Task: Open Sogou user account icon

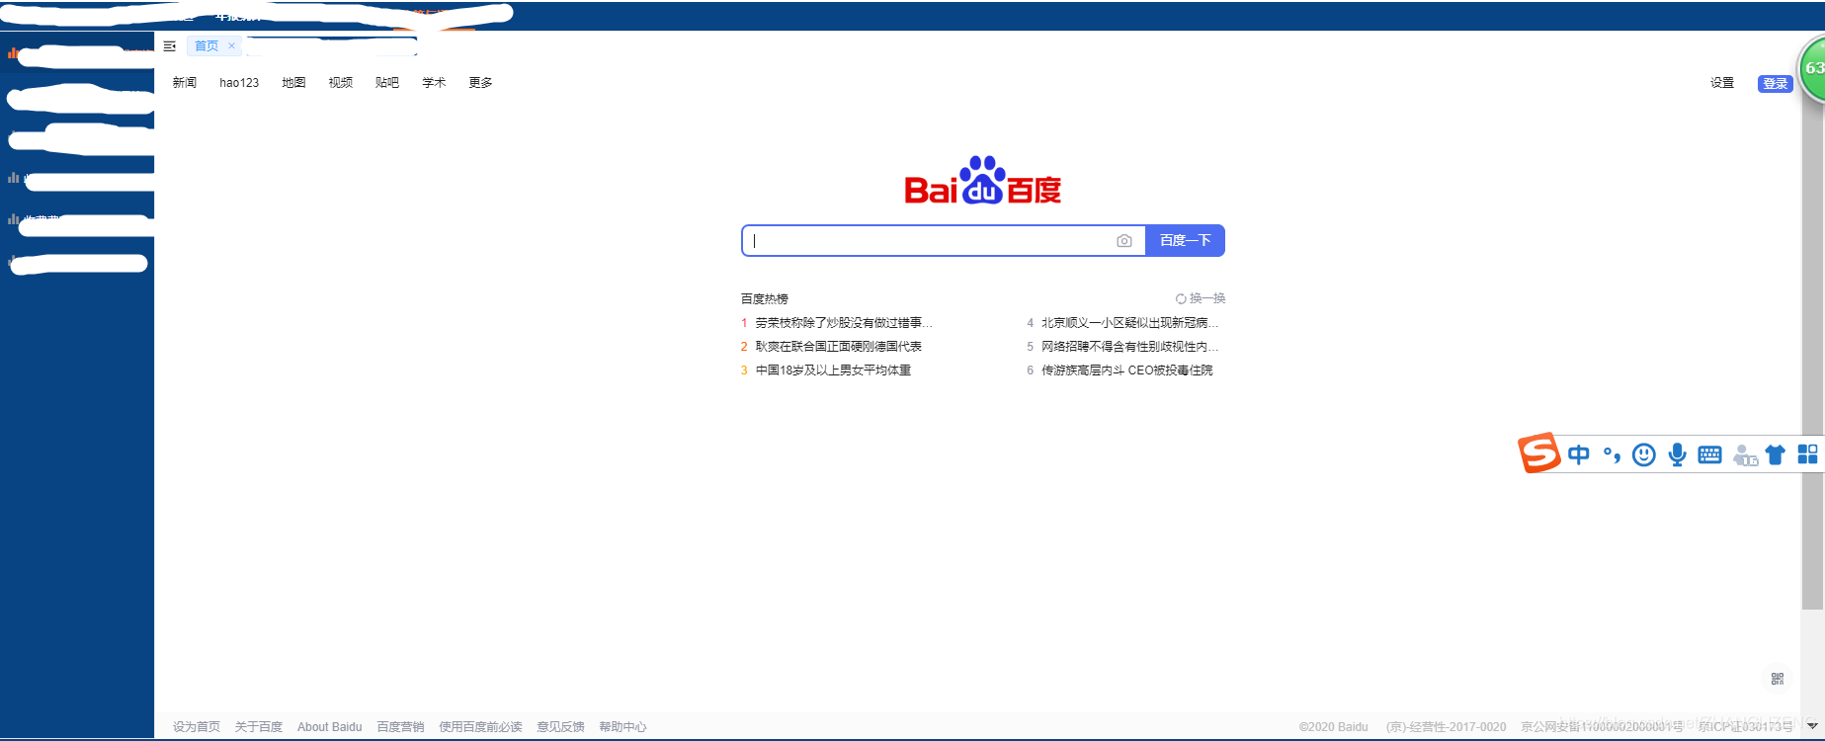Action: 1745,455
